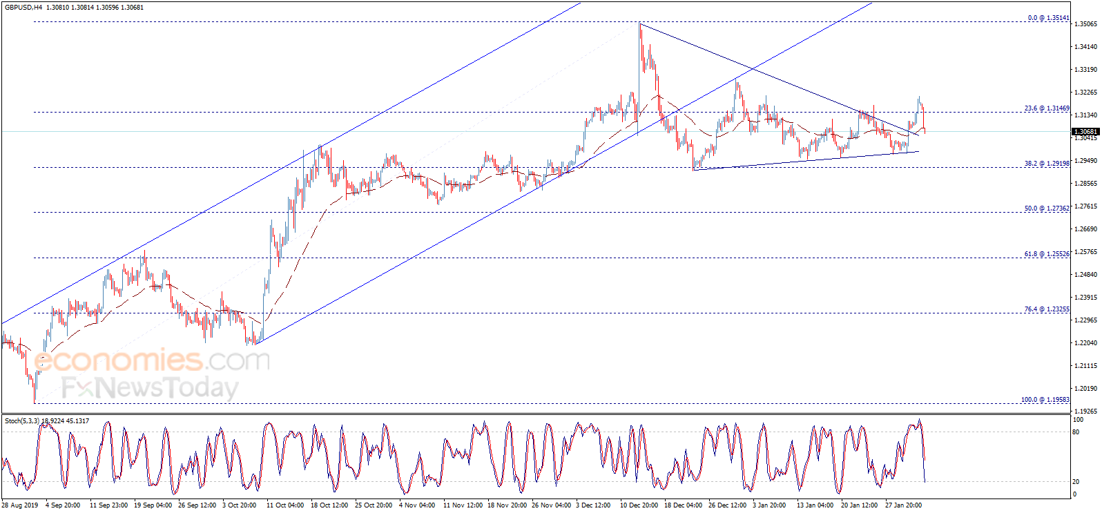Select the Stoch(5,3,3) indicator label
The image size is (1102, 513).
pyautogui.click(x=21, y=420)
